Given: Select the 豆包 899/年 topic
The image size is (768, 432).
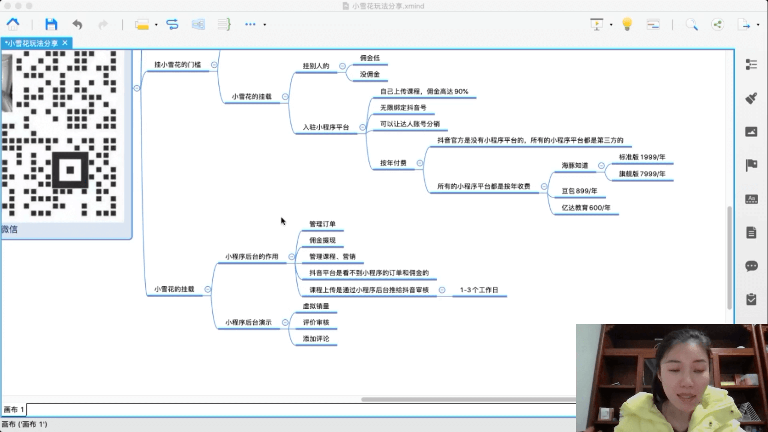Looking at the screenshot, I should pyautogui.click(x=579, y=191).
